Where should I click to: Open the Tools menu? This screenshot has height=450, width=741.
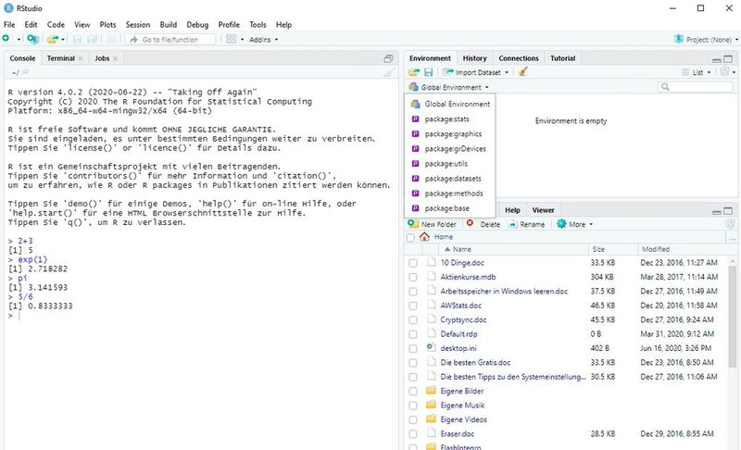257,25
